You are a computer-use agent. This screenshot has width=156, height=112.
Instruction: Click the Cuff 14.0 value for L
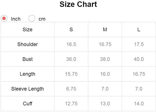coord(139,104)
